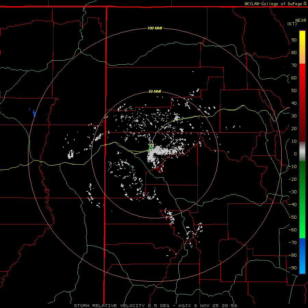Viewport: 308px width, 308px height.
Task: Click the -10 value on velocity scale
Action: 293,167
